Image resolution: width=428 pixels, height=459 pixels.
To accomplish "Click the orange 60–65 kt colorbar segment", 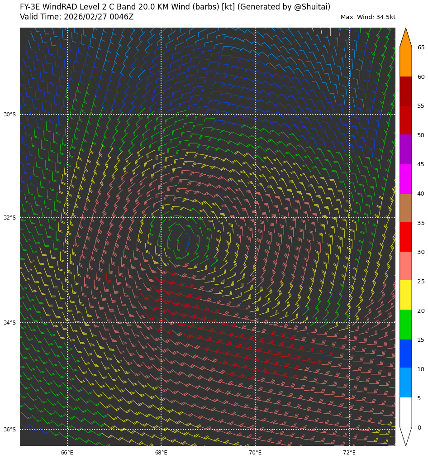I will coord(405,62).
